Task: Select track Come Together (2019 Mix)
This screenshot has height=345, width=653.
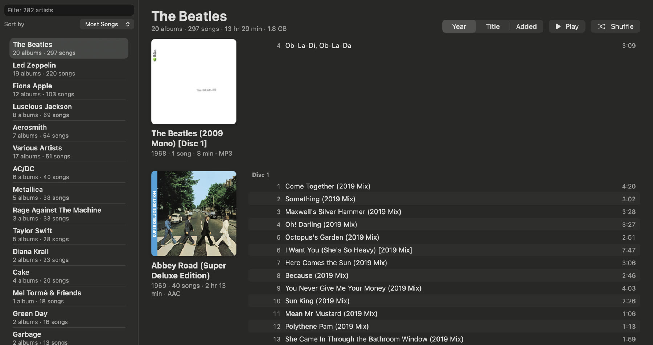Action: pos(444,186)
